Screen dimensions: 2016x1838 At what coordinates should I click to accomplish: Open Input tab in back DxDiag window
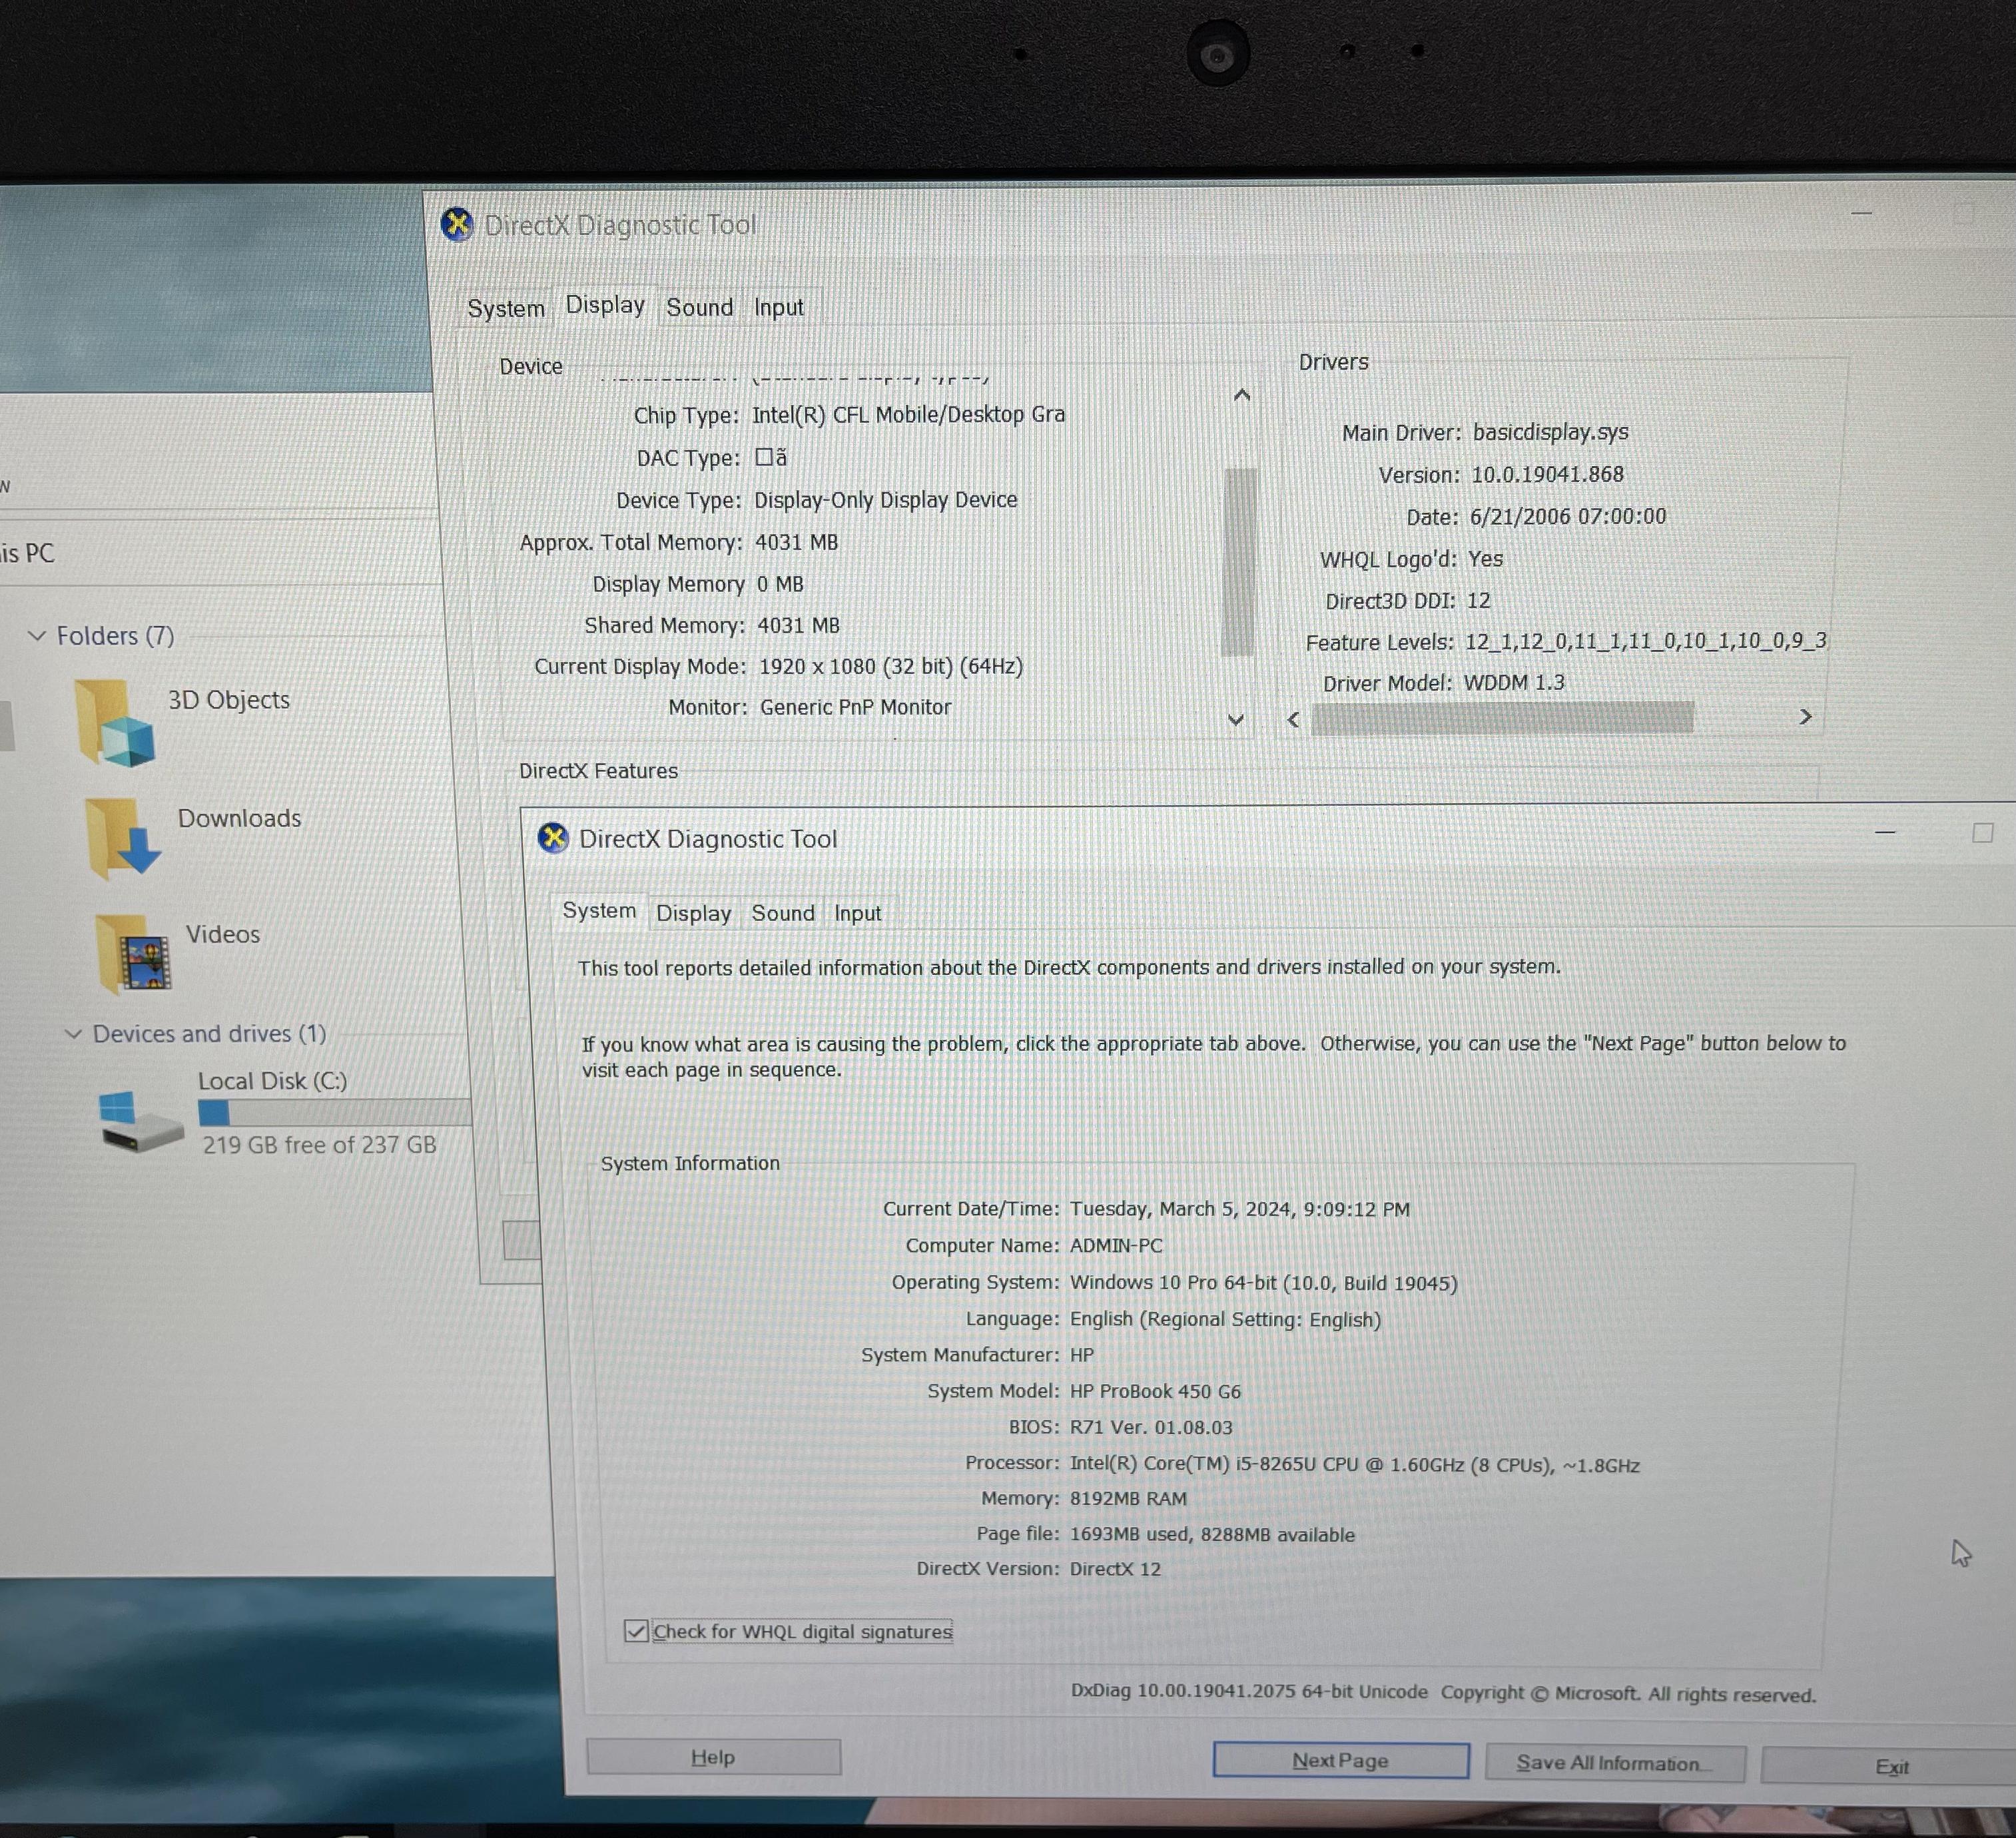pyautogui.click(x=779, y=307)
